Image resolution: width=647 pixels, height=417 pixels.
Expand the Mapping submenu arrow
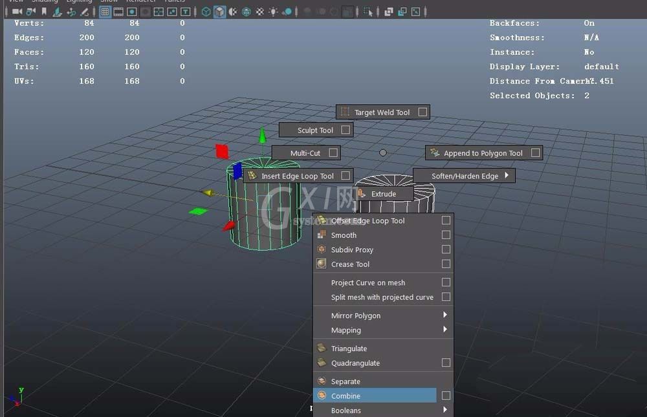coord(445,329)
